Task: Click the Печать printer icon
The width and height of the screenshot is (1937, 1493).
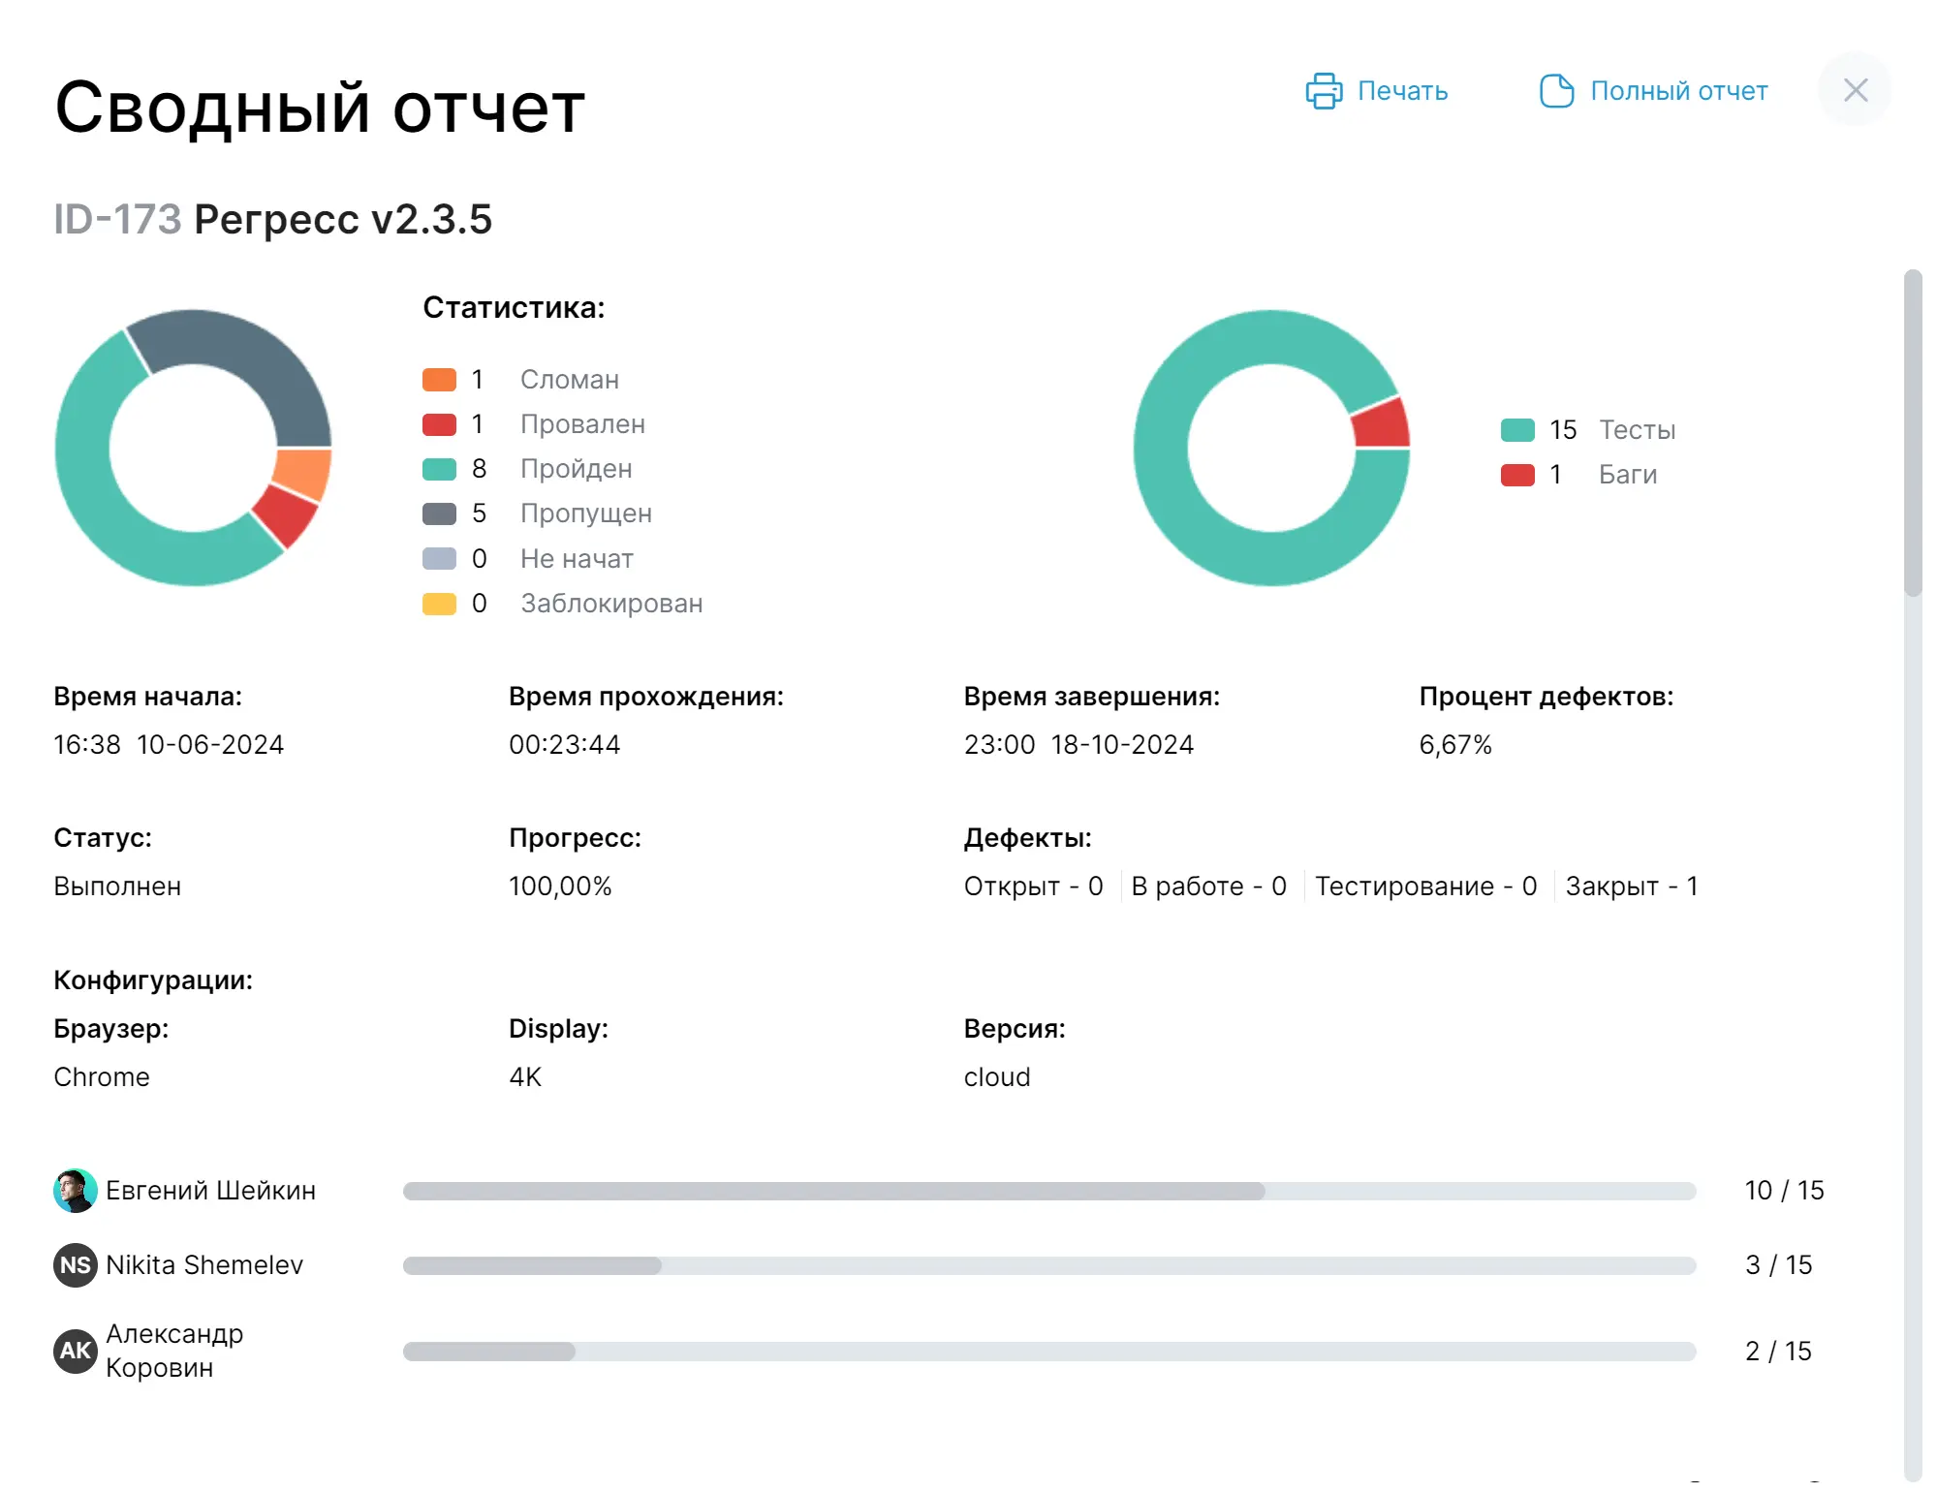Action: pyautogui.click(x=1324, y=90)
